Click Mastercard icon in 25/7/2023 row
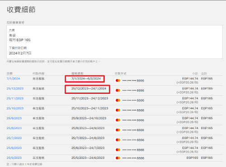The image size is (226, 167). [x=118, y=140]
